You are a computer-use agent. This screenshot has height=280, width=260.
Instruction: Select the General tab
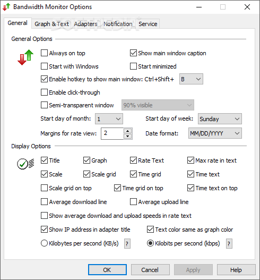point(18,23)
